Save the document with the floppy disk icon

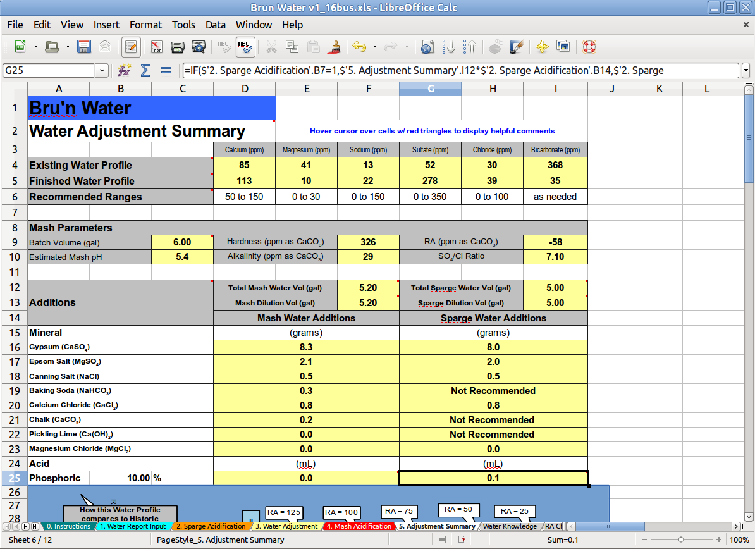pos(83,47)
